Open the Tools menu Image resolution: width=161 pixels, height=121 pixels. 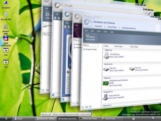tap(105, 32)
